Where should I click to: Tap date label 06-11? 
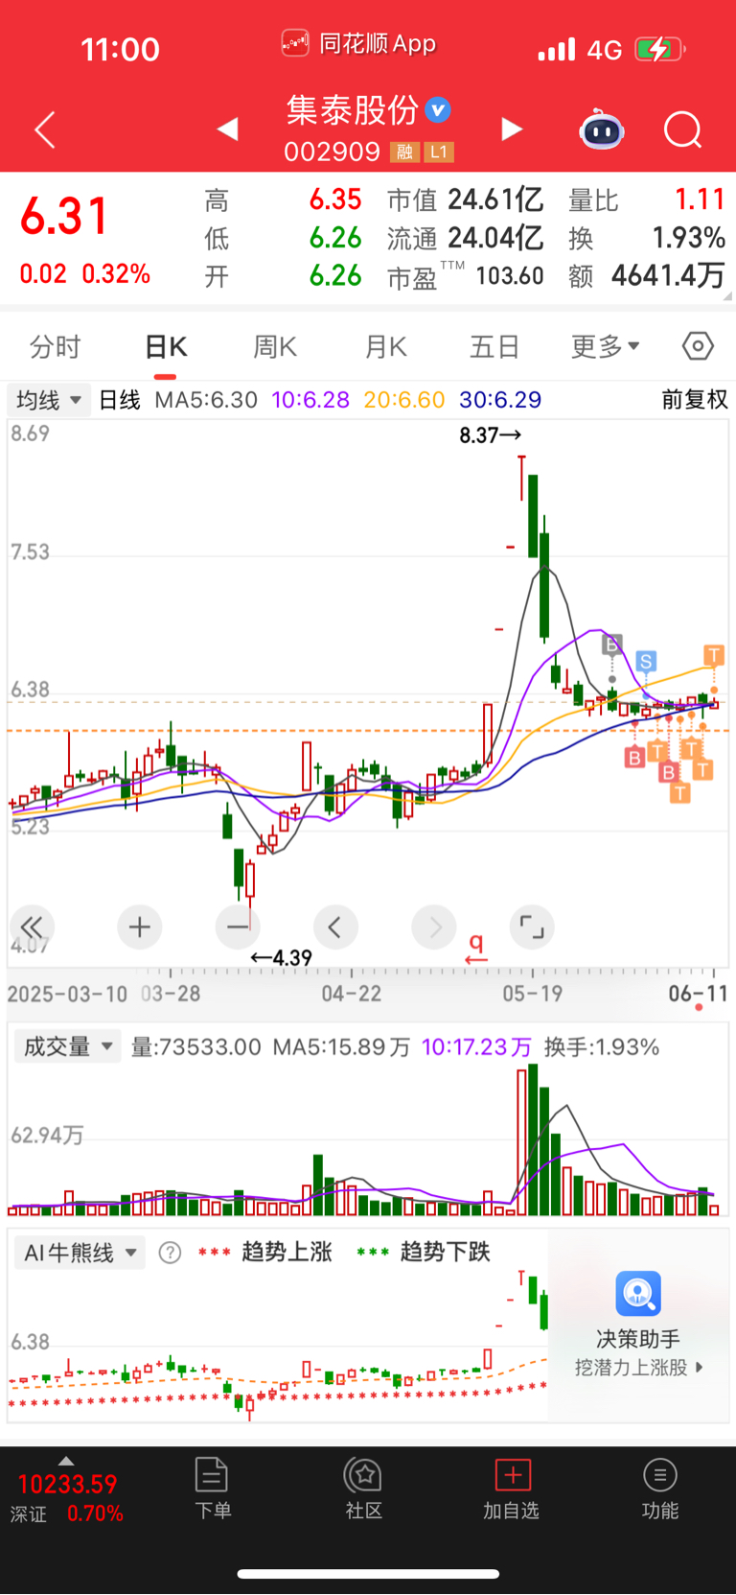point(698,994)
